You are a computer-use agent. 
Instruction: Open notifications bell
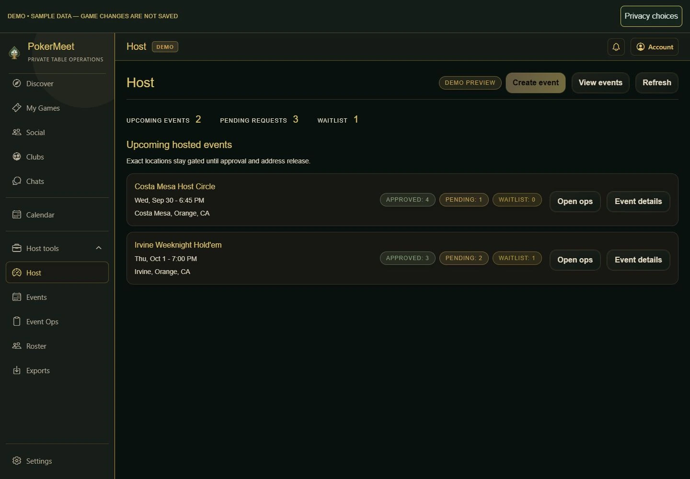616,47
